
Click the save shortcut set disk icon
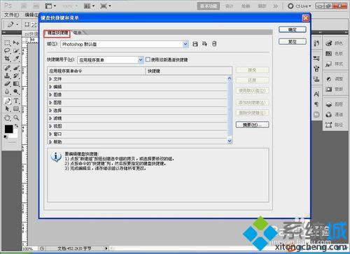[195, 44]
